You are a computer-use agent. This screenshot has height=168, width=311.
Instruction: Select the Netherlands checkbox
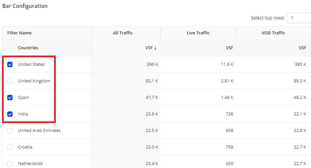10,164
